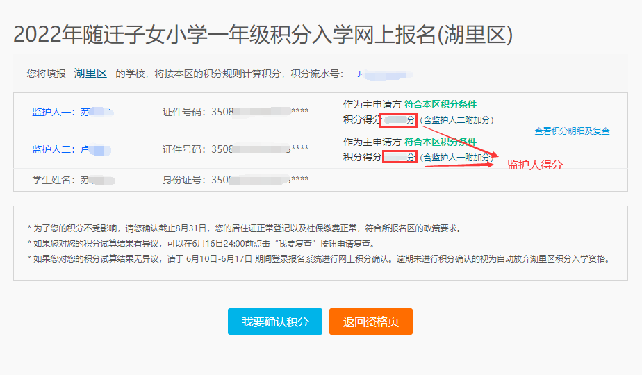Click the student's 身份证号 value
The height and width of the screenshot is (375, 642).
(260, 181)
